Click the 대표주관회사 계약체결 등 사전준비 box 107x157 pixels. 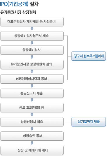coord(32,22)
